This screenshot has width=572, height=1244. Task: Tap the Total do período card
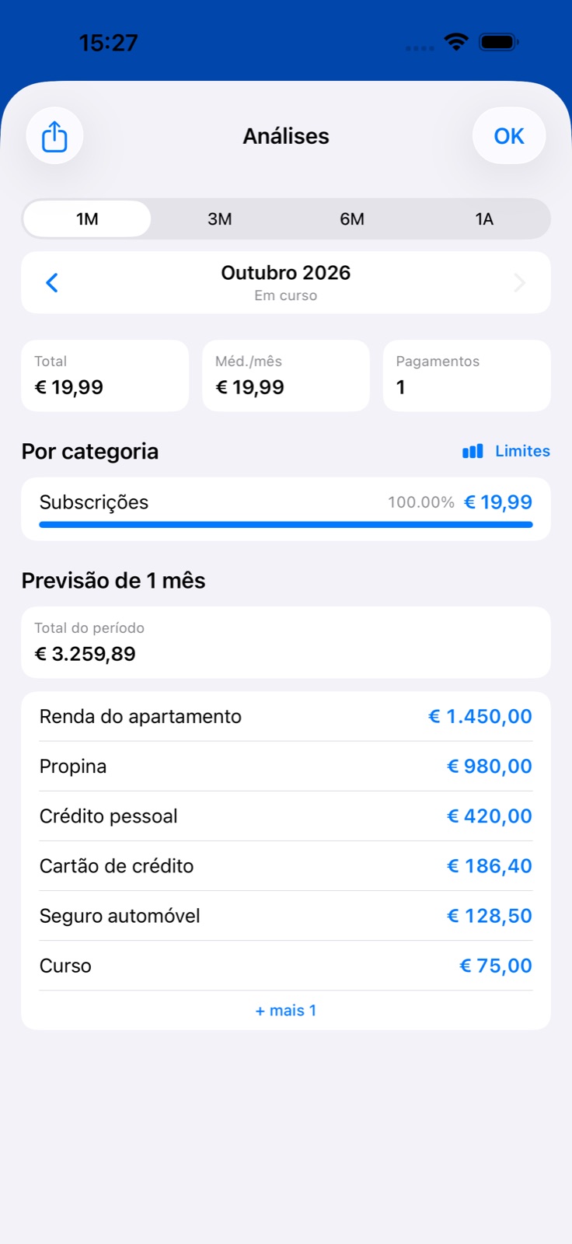click(286, 642)
